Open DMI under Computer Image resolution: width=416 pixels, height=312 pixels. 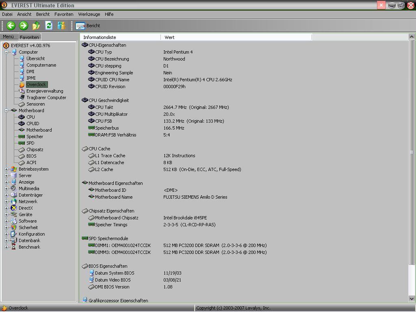coord(30,71)
